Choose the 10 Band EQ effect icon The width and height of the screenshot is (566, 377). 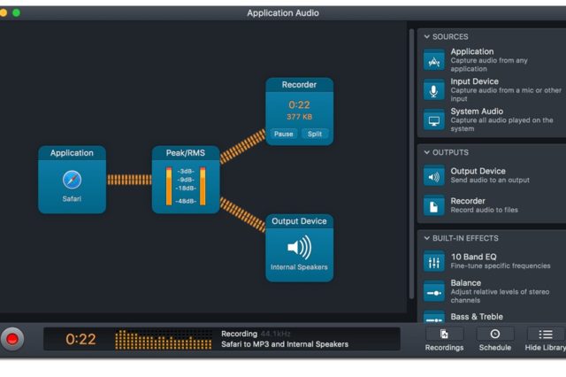[x=434, y=262]
